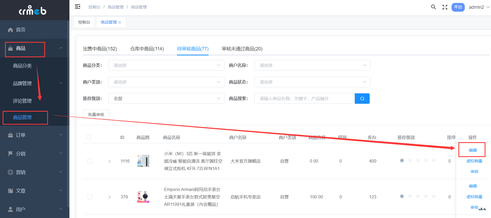Set first star rating for product 379
Image resolution: width=491 pixels, height=218 pixels.
(x=402, y=196)
